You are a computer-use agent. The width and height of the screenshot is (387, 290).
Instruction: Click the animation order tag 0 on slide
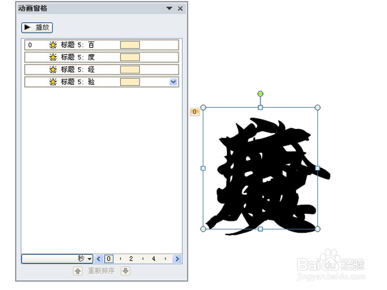[195, 112]
